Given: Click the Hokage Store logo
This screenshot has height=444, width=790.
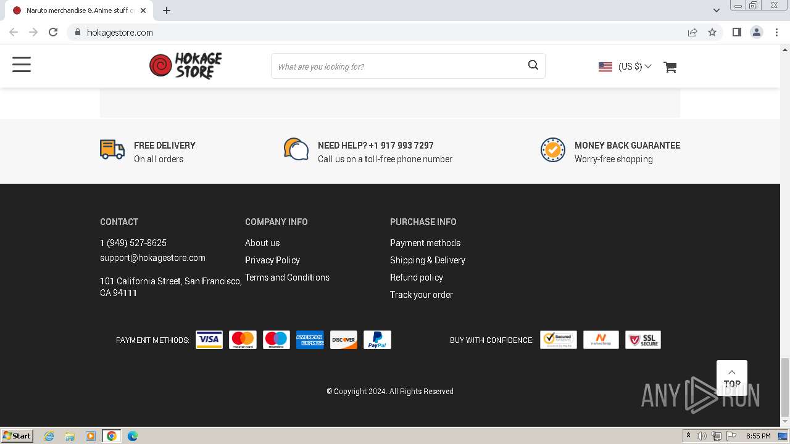Looking at the screenshot, I should (186, 65).
